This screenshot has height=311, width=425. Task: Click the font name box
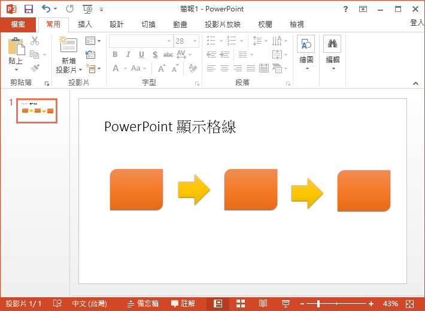click(141, 41)
